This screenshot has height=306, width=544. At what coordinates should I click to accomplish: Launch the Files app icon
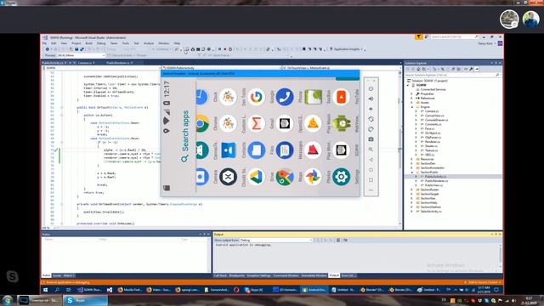tap(257, 150)
